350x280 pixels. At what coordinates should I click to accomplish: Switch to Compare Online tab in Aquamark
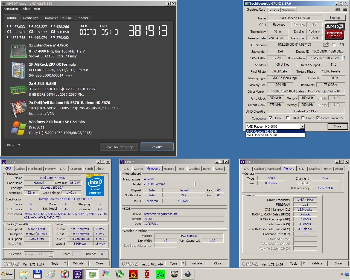59,18
